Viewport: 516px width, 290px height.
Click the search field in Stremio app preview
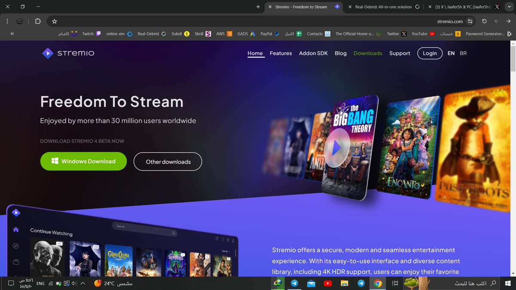(x=145, y=229)
